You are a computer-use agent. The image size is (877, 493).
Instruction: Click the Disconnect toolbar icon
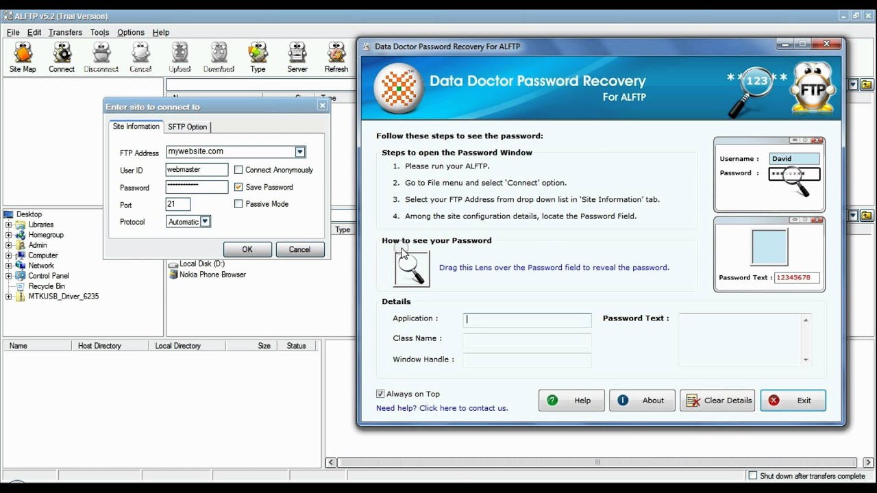(x=101, y=58)
